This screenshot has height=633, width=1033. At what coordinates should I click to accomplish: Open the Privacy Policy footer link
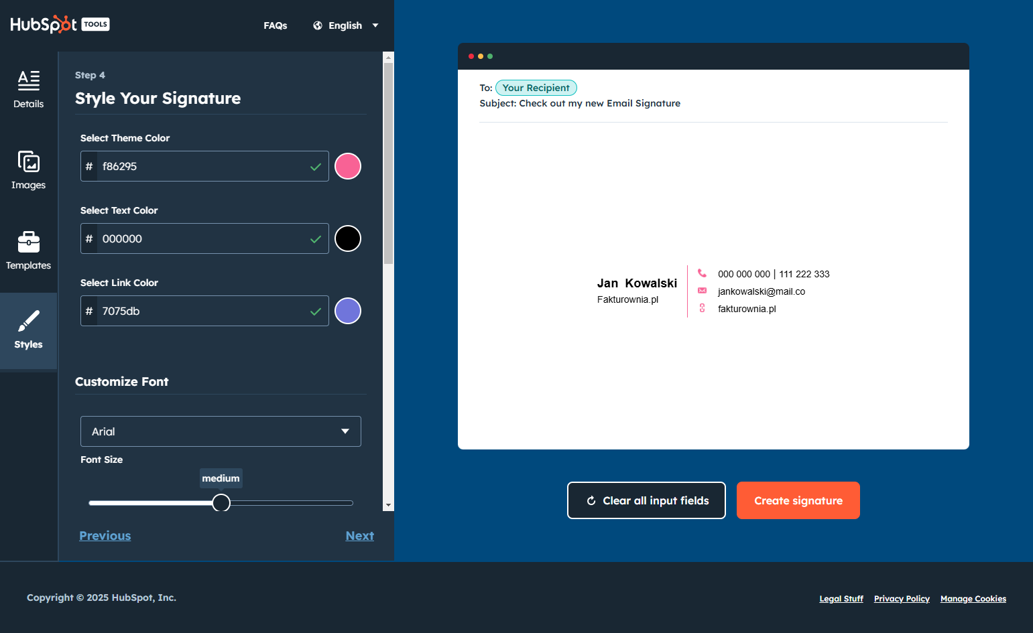pyautogui.click(x=902, y=599)
